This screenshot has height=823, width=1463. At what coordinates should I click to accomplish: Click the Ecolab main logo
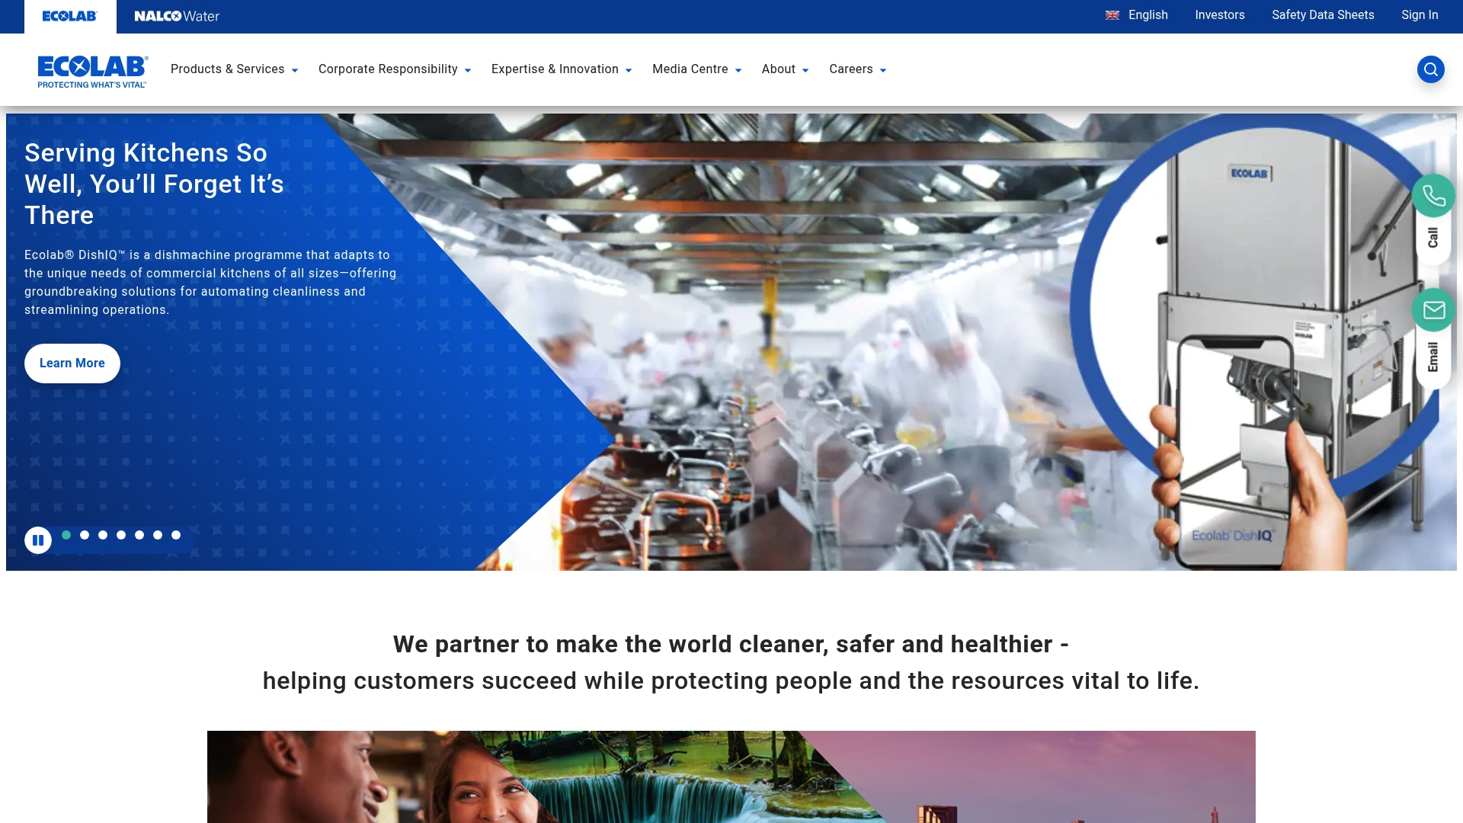93,72
